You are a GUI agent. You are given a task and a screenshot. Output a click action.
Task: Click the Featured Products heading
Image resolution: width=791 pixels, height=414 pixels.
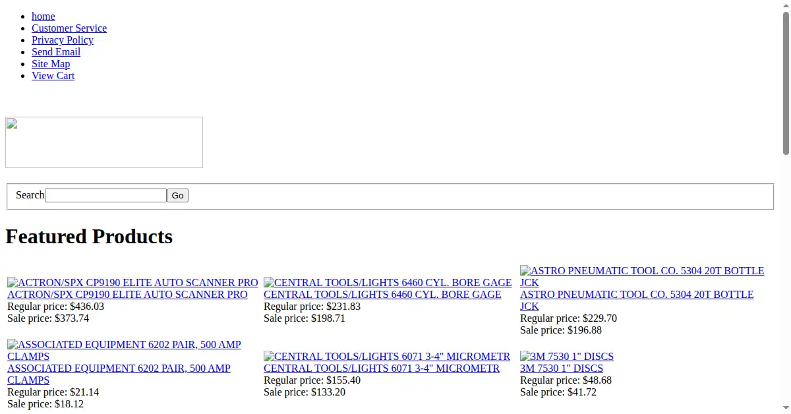click(89, 237)
